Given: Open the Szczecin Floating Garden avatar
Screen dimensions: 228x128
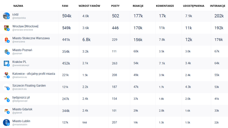Looking at the screenshot, I should [7, 87].
